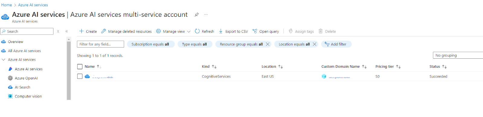Select AI Search in the sidebar
The width and height of the screenshot is (483, 117).
coord(23,87)
